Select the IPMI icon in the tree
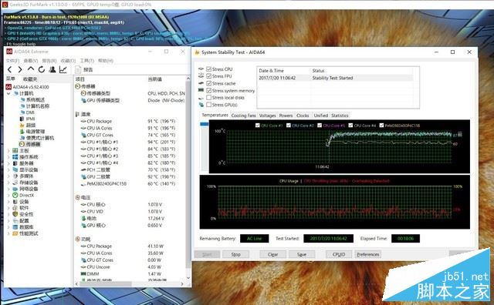 (x=22, y=119)
